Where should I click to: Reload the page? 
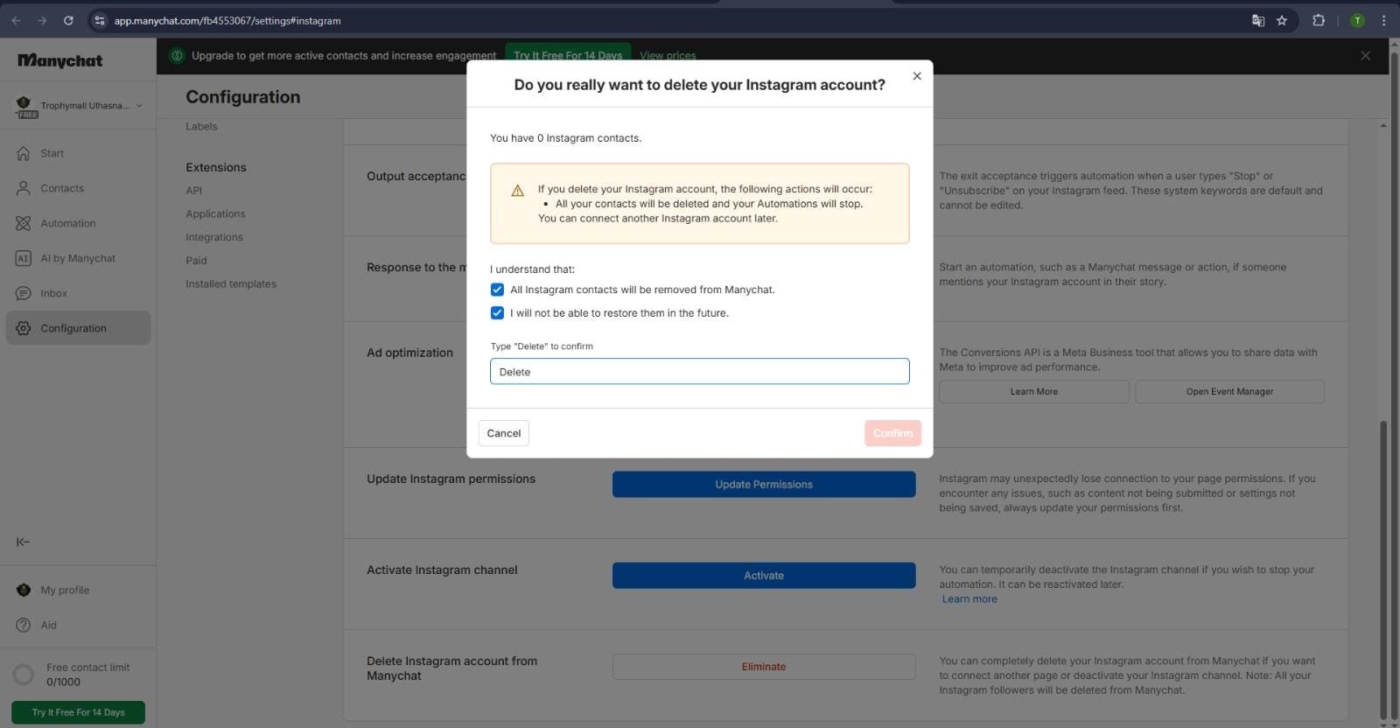tap(68, 20)
